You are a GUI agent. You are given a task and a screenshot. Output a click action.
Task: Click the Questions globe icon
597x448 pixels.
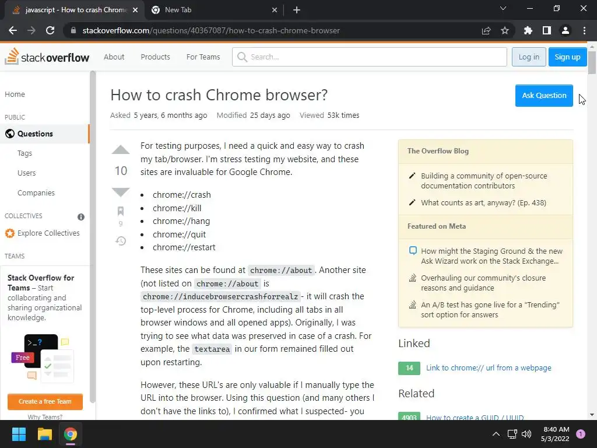coord(10,134)
